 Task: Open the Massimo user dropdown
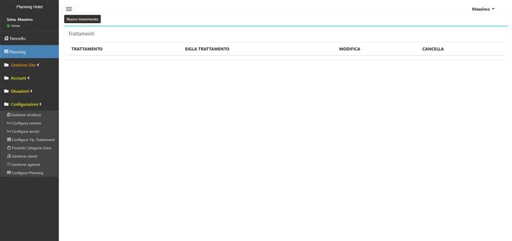(x=483, y=9)
